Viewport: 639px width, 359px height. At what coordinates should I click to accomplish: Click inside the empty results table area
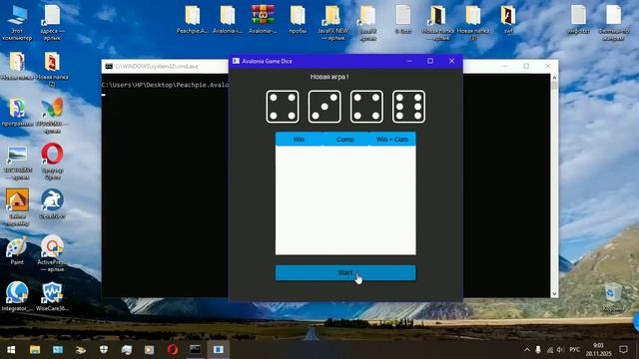pos(345,200)
